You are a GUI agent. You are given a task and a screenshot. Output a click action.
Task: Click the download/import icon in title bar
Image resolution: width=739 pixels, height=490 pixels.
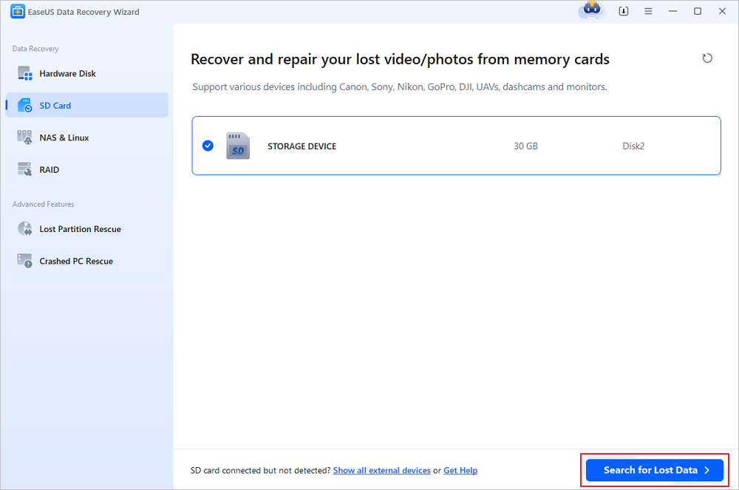pos(624,11)
